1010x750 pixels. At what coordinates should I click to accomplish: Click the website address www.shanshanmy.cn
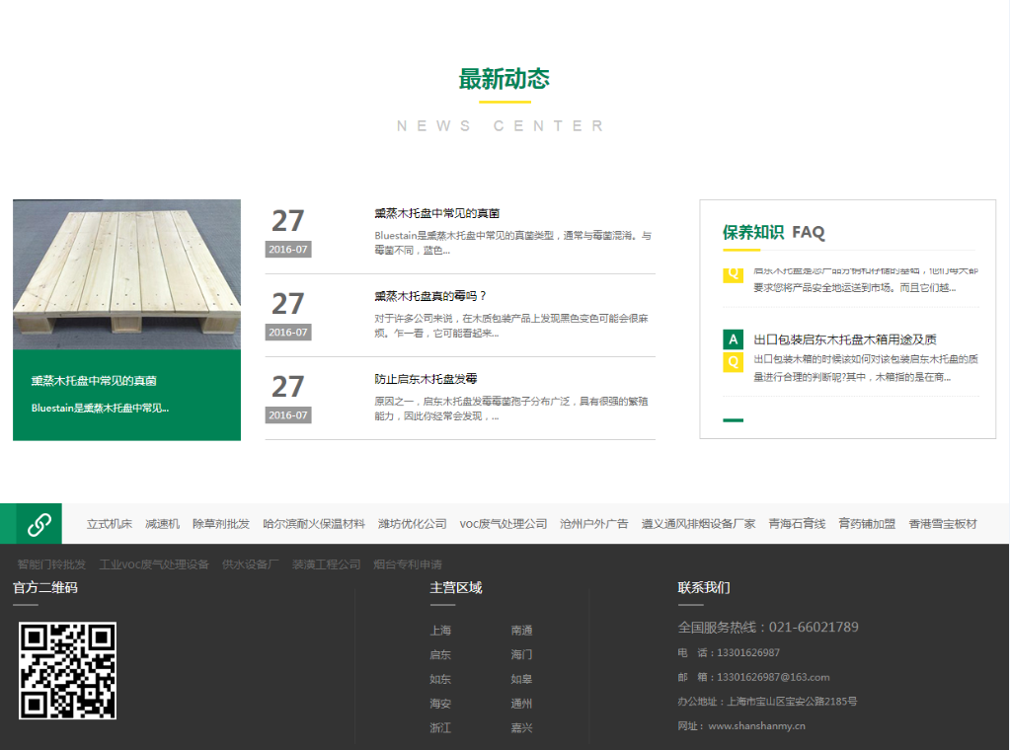click(x=756, y=726)
